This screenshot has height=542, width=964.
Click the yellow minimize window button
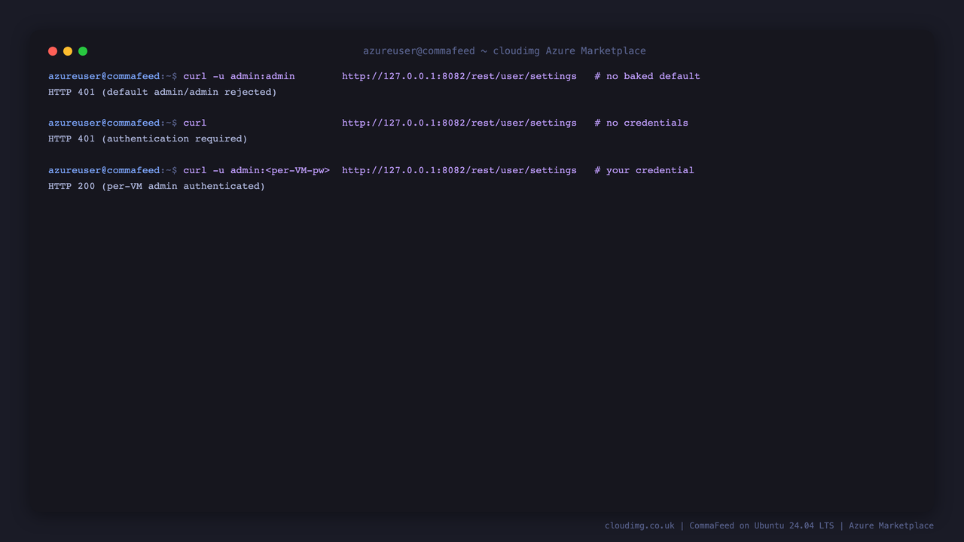coord(68,51)
